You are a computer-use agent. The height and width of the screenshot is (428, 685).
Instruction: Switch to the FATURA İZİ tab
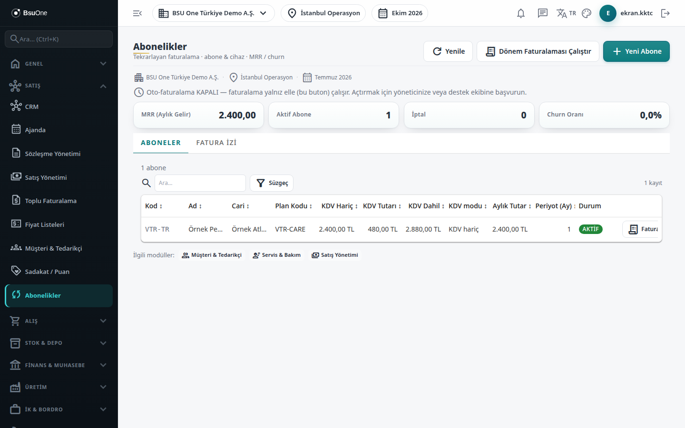(216, 143)
